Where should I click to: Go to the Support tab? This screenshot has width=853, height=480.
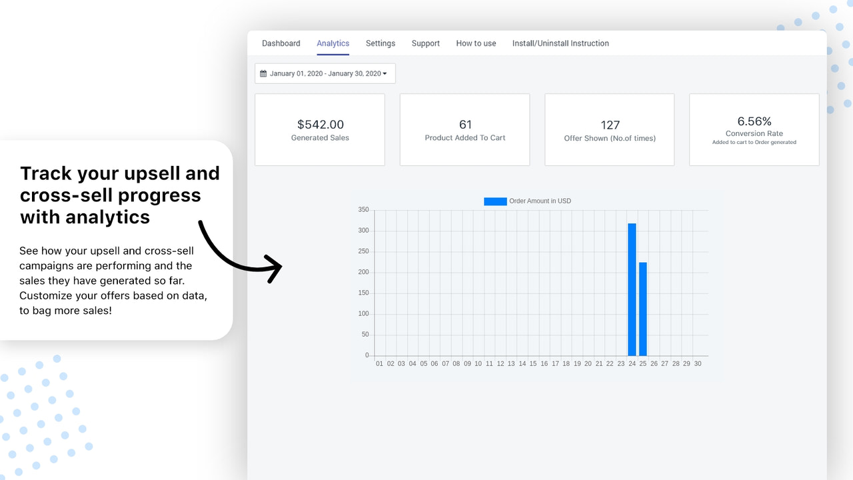tap(425, 43)
